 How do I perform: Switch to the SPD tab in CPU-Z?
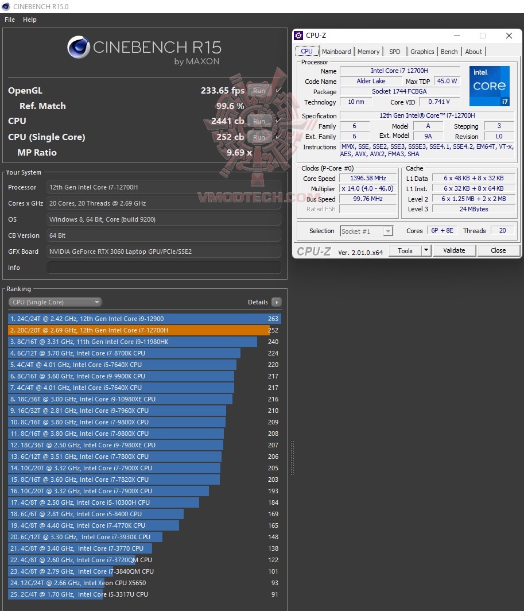tap(395, 52)
